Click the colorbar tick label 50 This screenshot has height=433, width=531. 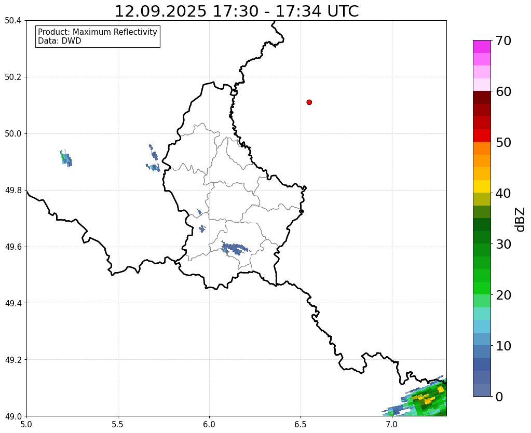pyautogui.click(x=503, y=142)
